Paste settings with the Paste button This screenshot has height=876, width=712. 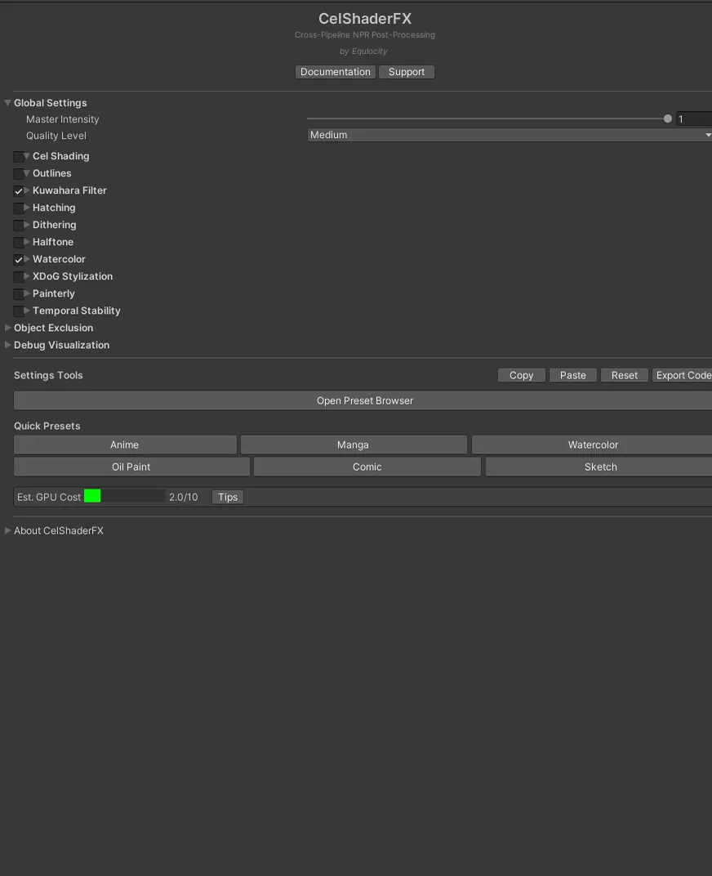pos(573,375)
